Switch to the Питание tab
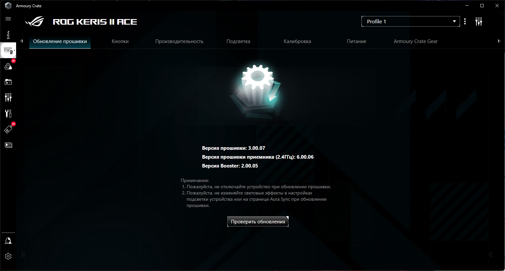The image size is (505, 271). click(x=357, y=41)
